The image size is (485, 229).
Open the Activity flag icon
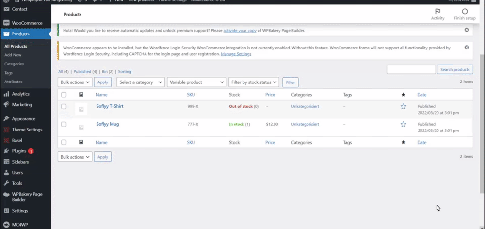437,12
